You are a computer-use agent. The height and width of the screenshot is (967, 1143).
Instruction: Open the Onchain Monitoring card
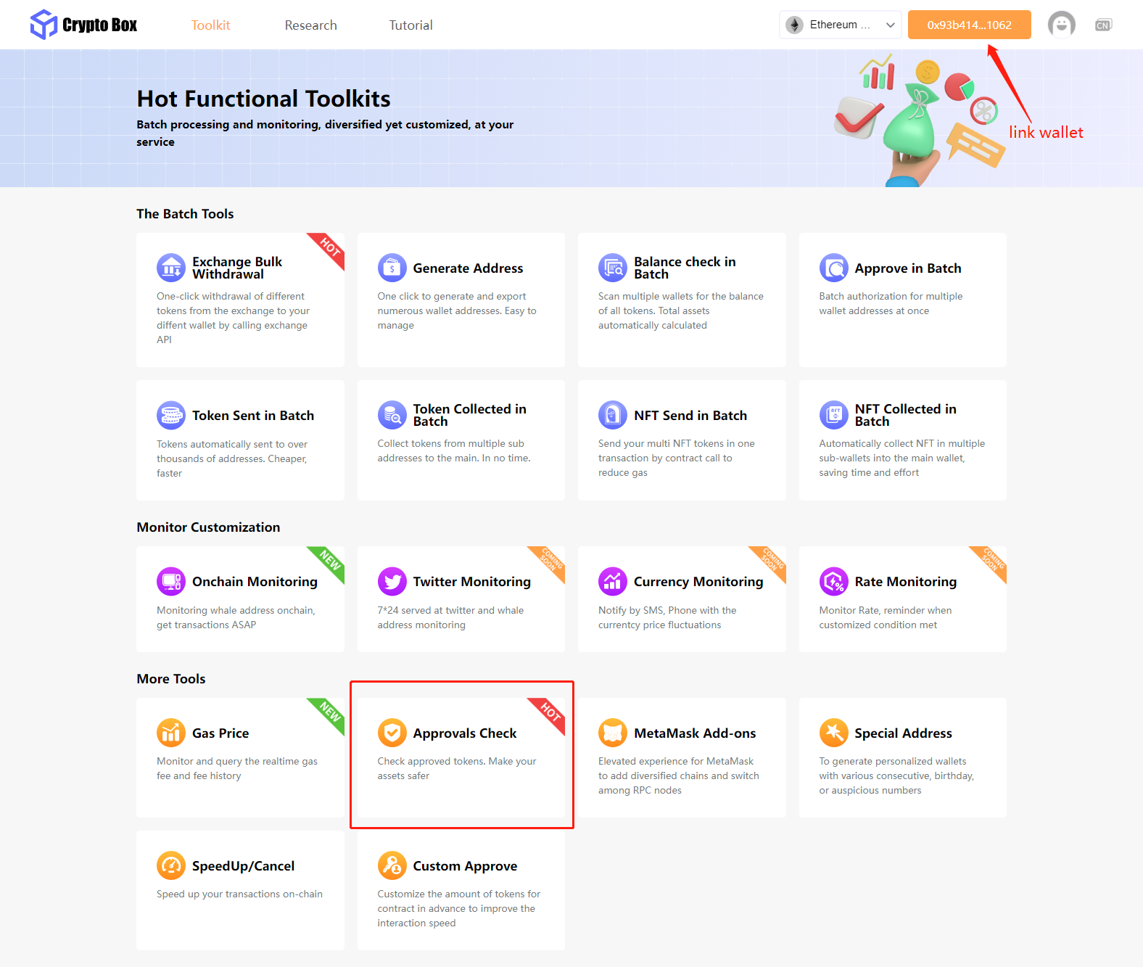(240, 599)
